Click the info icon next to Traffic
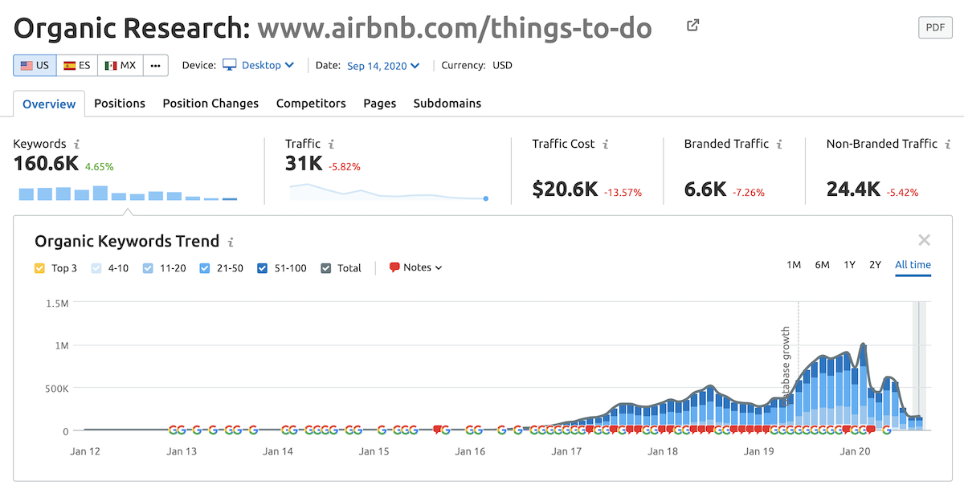This screenshot has width=964, height=485. pos(331,145)
